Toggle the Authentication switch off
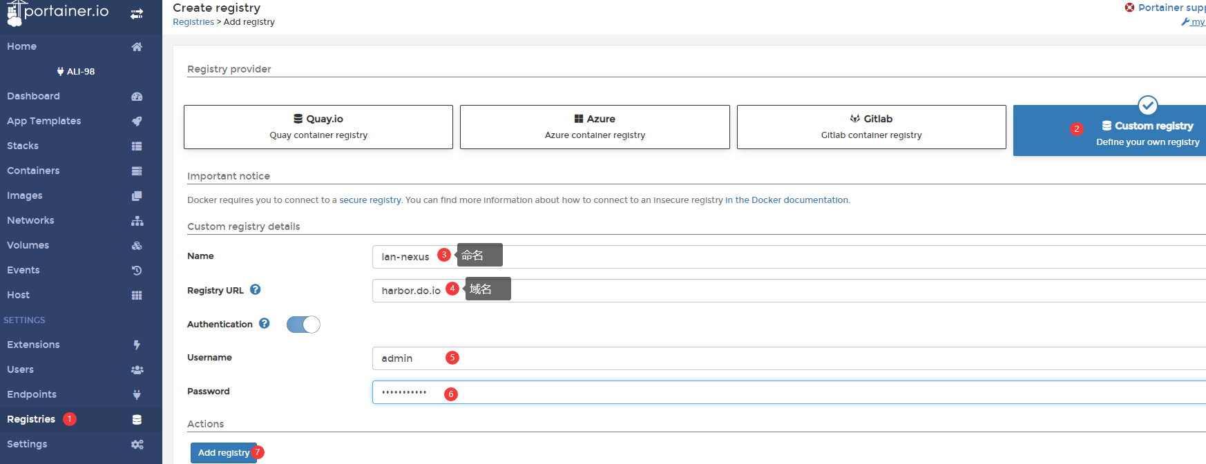The width and height of the screenshot is (1206, 464). (303, 325)
